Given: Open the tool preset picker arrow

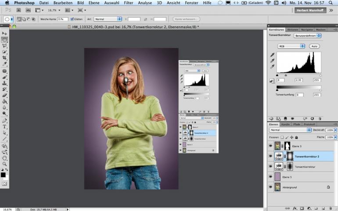Looking at the screenshot, I should click(x=12, y=19).
